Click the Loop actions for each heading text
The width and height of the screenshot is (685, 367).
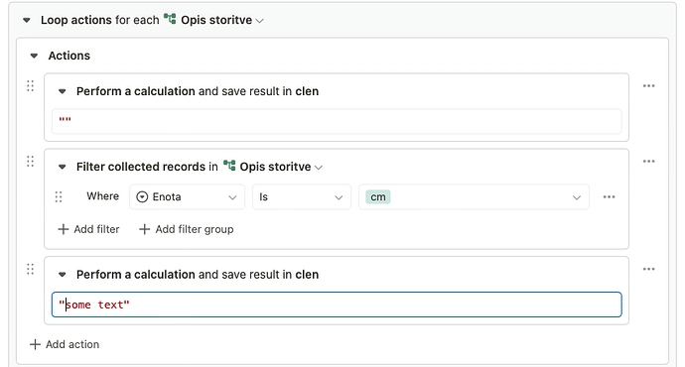pos(99,20)
